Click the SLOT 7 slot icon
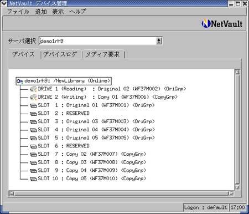This screenshot has height=214, width=249. coord(33,155)
